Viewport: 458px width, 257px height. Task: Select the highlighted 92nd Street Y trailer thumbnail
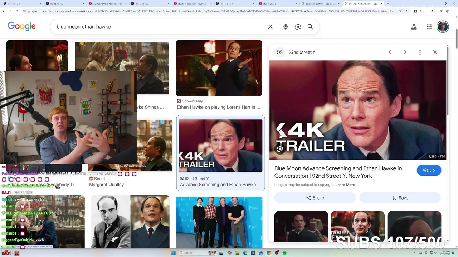coord(220,146)
